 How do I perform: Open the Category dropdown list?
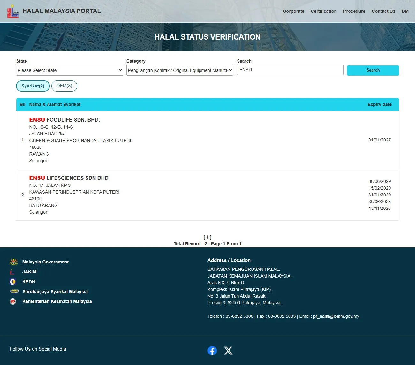click(x=180, y=70)
